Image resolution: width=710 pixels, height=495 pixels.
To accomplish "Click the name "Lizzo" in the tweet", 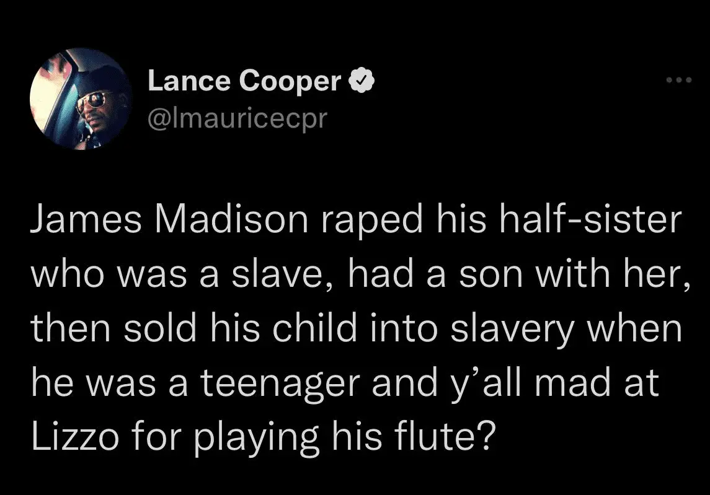I will (x=73, y=437).
